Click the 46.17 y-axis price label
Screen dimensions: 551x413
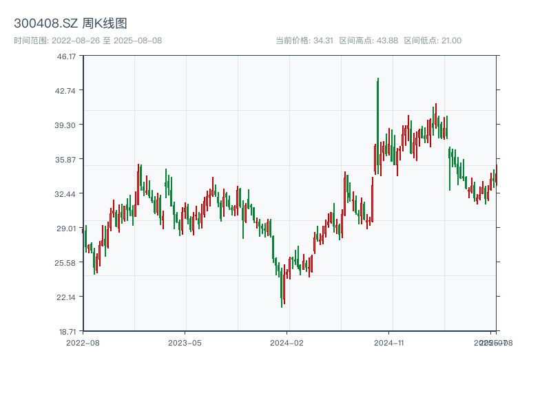[x=67, y=56]
